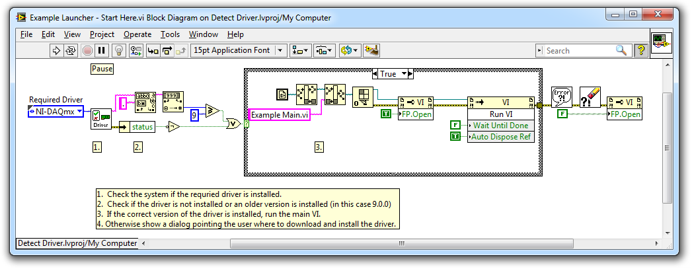This screenshot has width=694, height=269.
Task: Click the Retain Wire Values button
Action: (136, 50)
